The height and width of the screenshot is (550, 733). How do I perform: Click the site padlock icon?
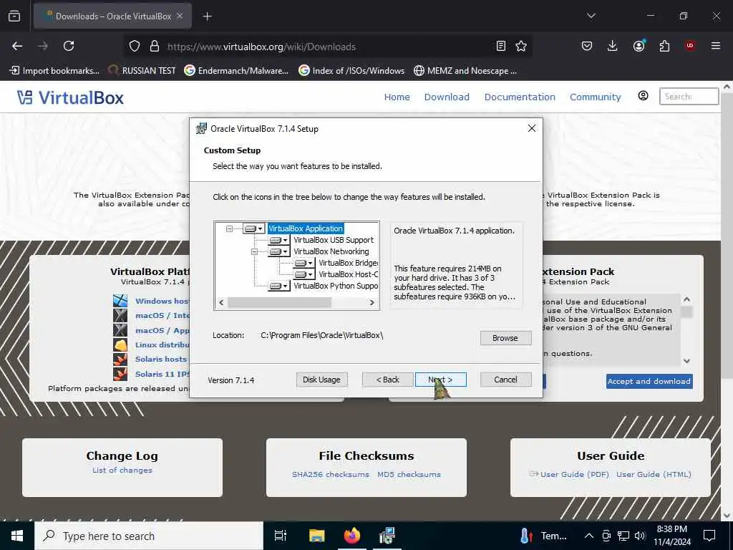point(155,46)
